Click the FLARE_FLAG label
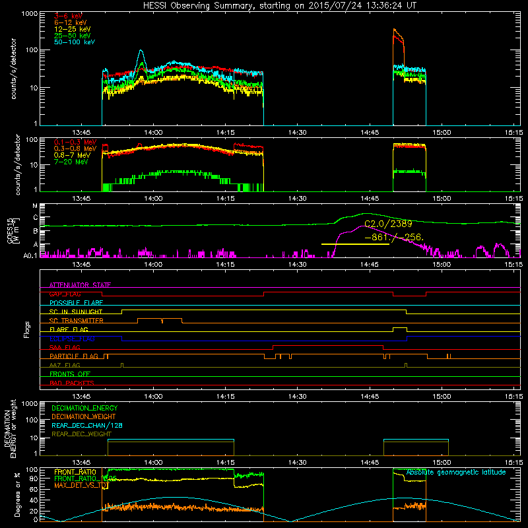Image resolution: width=528 pixels, height=528 pixels. tap(69, 329)
